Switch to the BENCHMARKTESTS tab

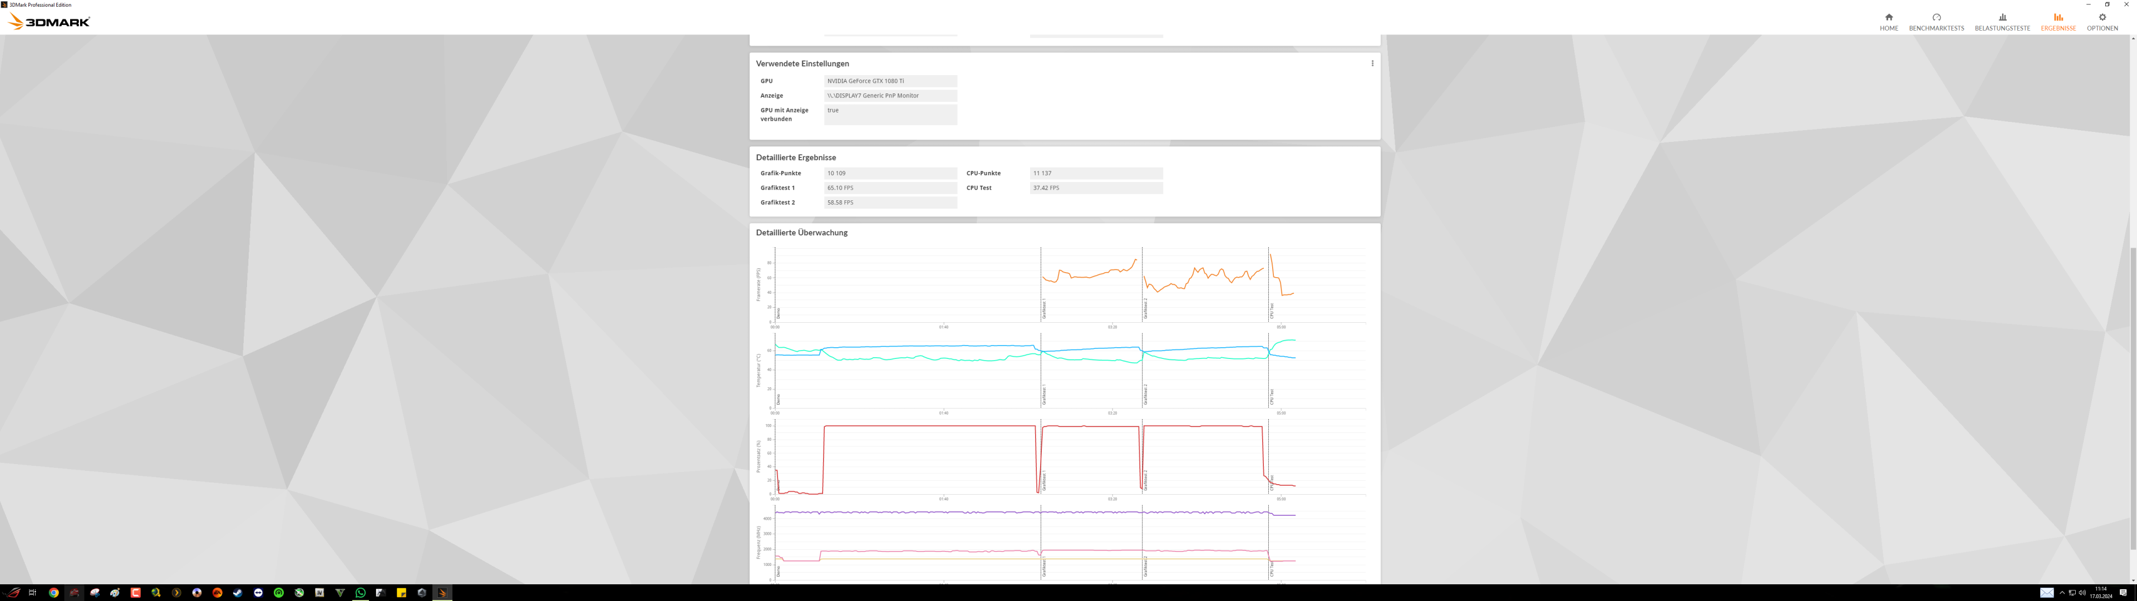pyautogui.click(x=1936, y=22)
